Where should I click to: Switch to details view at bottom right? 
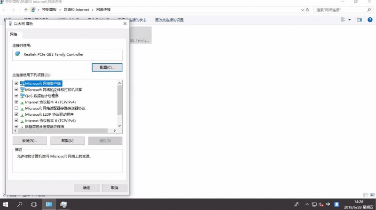point(366,195)
